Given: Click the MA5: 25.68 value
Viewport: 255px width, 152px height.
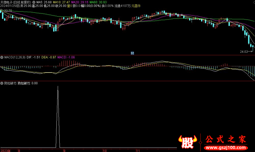Looking at the screenshot, I should point(44,2).
